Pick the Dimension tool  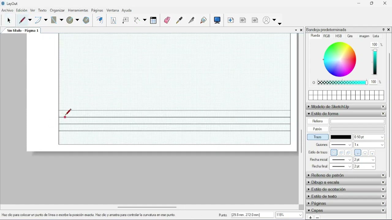137,20
